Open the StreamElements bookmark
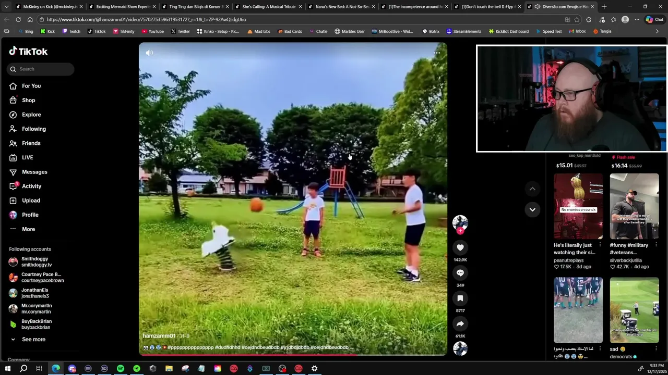 click(463, 31)
